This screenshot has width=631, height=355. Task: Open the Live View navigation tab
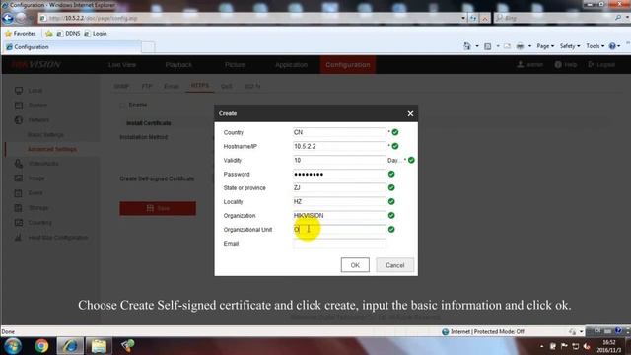(122, 65)
